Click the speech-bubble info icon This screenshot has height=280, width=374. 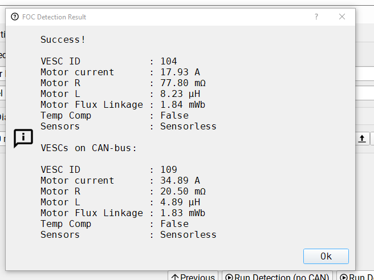pos(23,139)
